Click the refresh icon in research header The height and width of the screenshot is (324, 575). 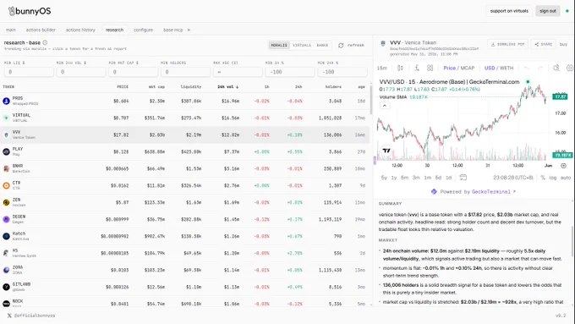tap(341, 45)
